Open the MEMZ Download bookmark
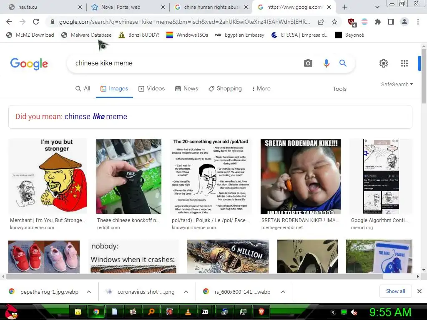This screenshot has width=427, height=320. (30, 35)
